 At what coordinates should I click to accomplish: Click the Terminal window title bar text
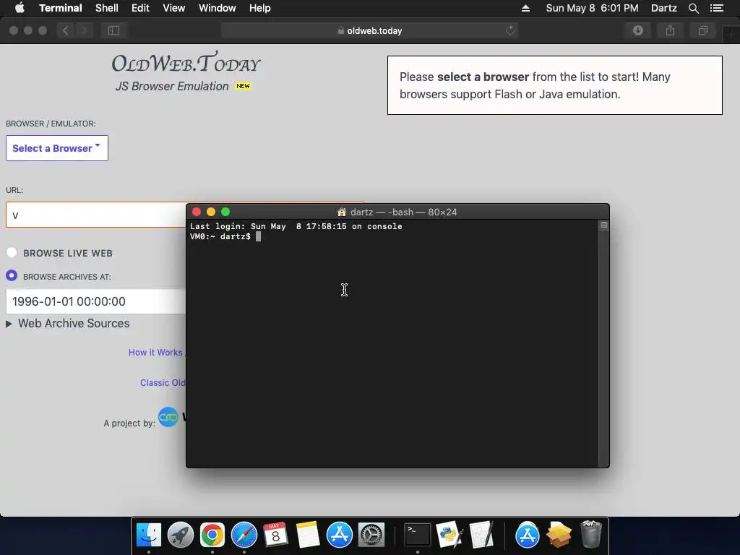click(403, 212)
